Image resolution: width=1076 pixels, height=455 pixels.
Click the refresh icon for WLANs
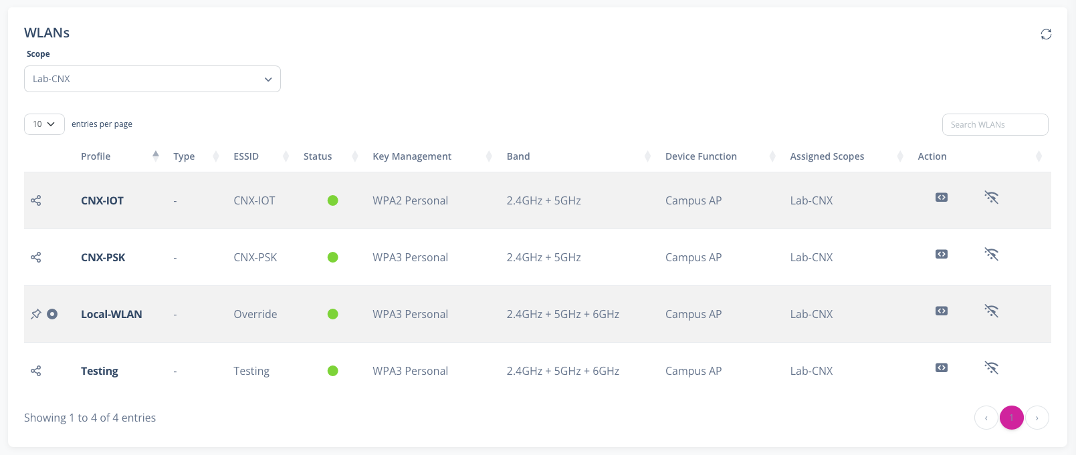(1046, 34)
